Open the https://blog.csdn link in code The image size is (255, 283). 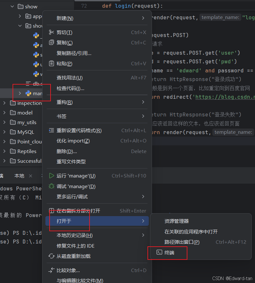pyautogui.click(x=225, y=97)
